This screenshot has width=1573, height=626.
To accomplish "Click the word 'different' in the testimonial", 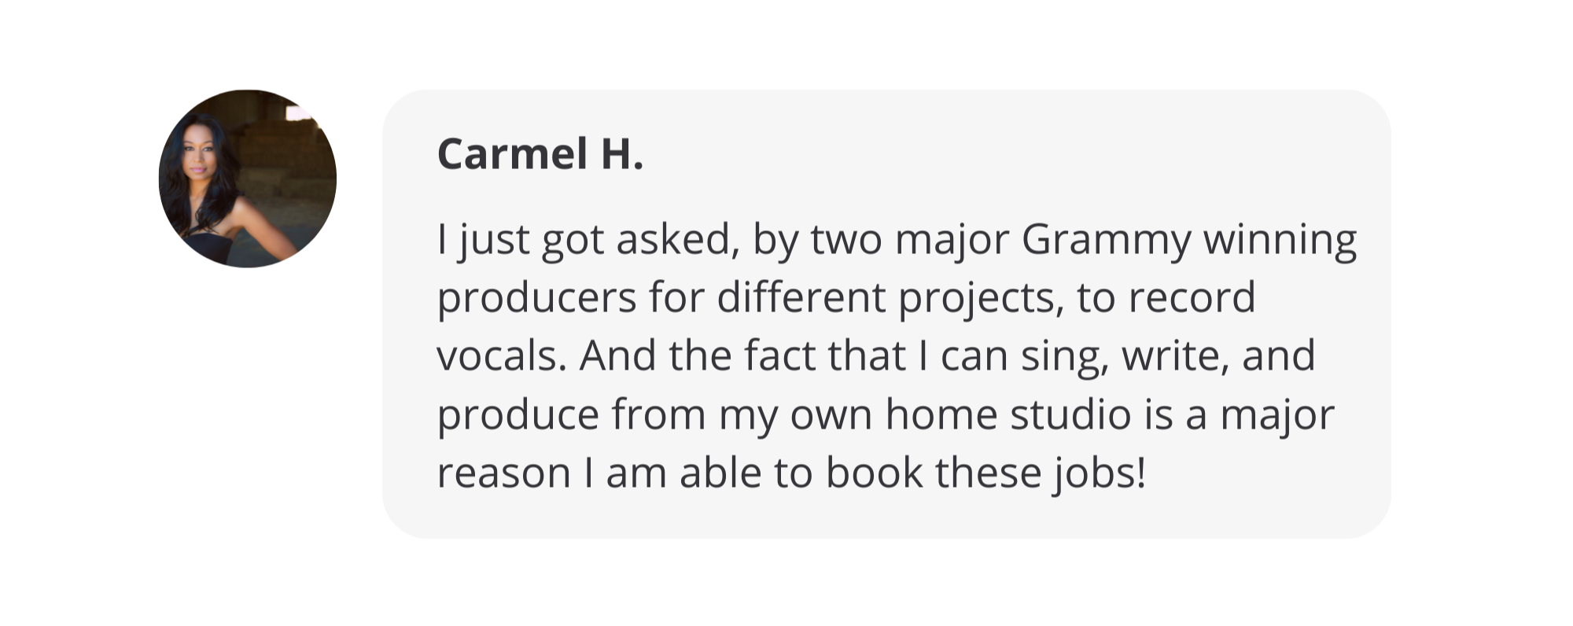I will [801, 299].
